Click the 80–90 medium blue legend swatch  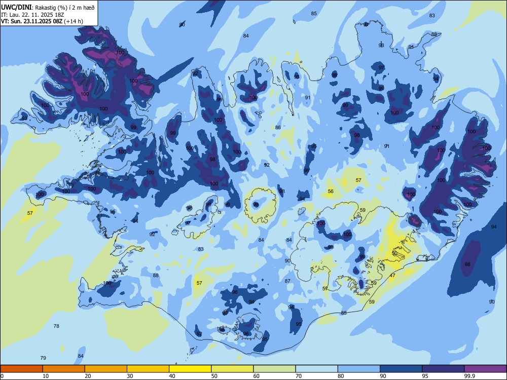pos(359,369)
